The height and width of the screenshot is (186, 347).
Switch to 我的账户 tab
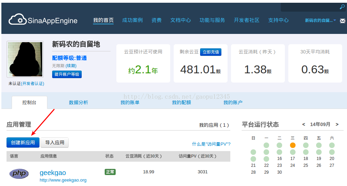tap(233, 102)
